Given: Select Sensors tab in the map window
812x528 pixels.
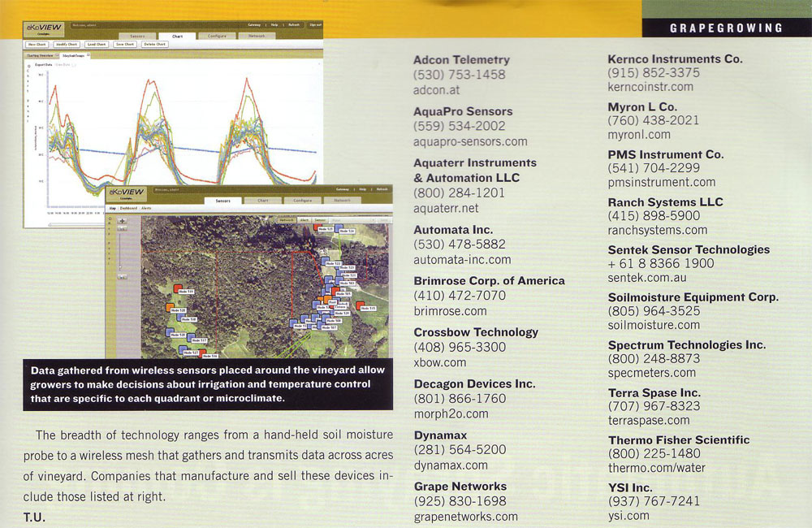Looking at the screenshot, I should click(x=223, y=201).
